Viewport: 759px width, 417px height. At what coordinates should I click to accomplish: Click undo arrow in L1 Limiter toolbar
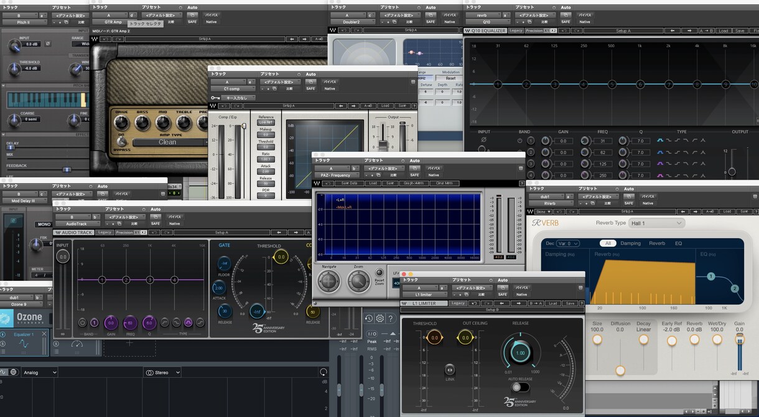[x=475, y=303]
